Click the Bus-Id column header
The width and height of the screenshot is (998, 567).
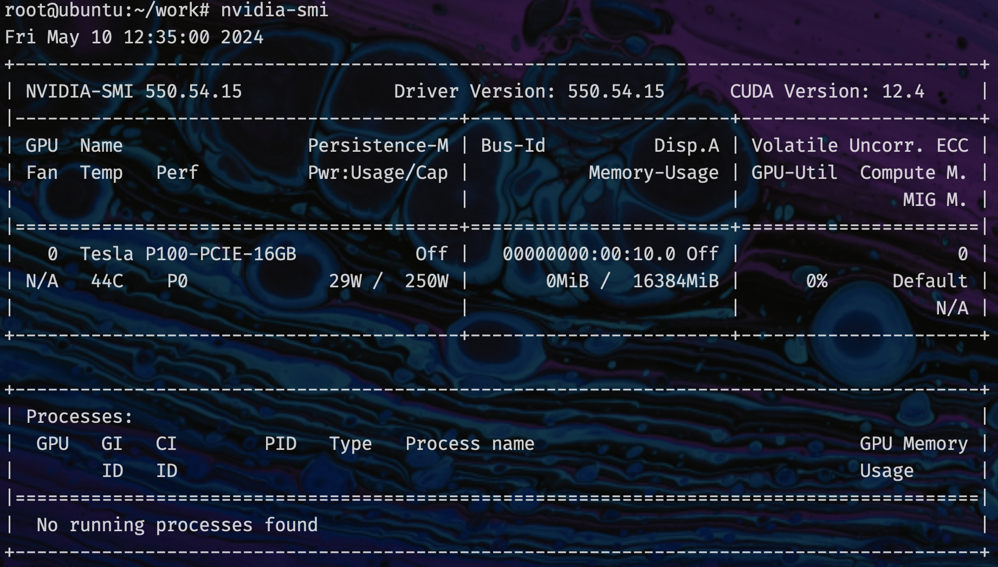pos(513,145)
